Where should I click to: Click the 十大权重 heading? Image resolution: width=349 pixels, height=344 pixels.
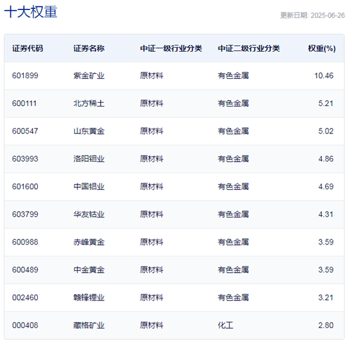click(31, 12)
